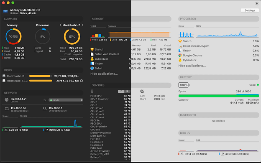Viewport: 261px width, 163px height.
Task: Click the green battery capacity bar
Action: pos(219,96)
